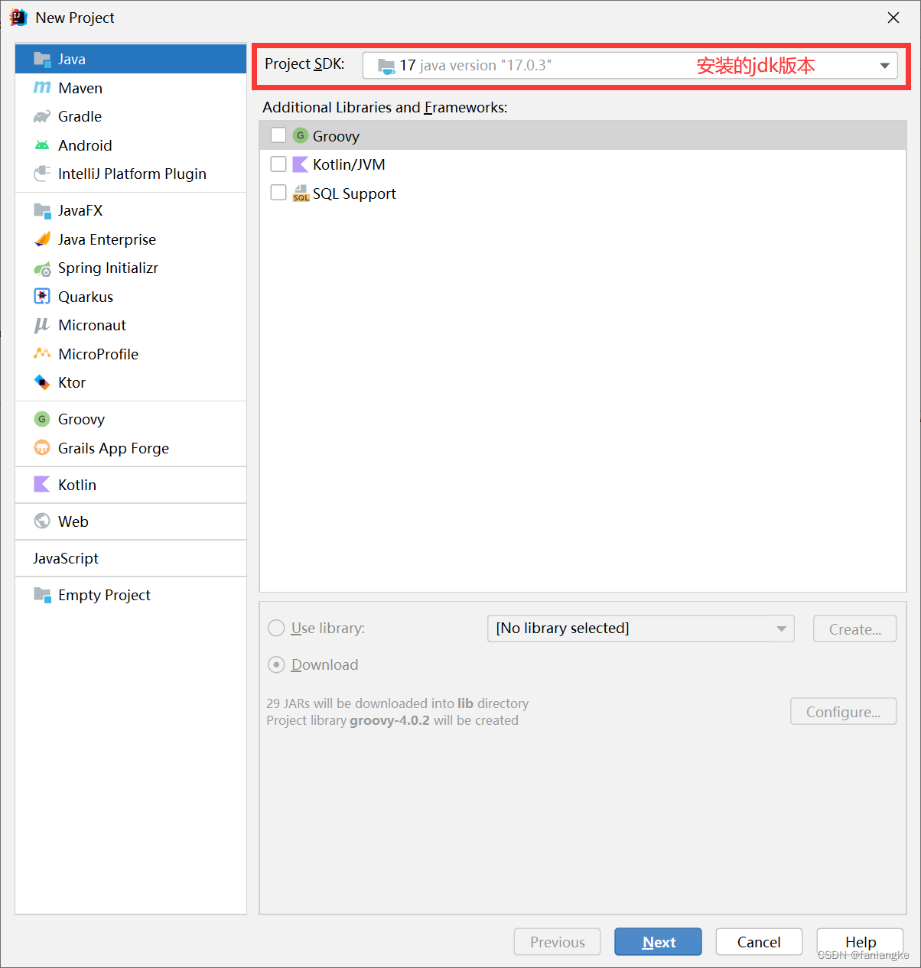This screenshot has height=968, width=921.
Task: Close the New Project dialog
Action: click(x=893, y=18)
